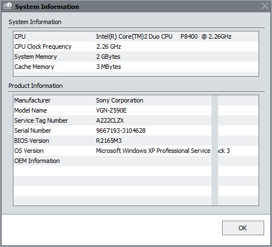Close the System Information dialog
Screen dimensions: 272x247
[265, 6]
